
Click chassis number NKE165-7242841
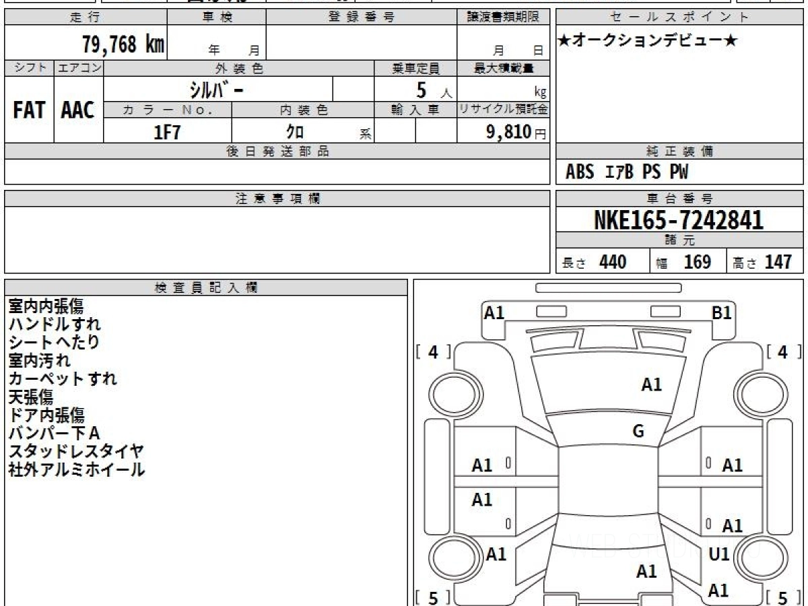[679, 220]
